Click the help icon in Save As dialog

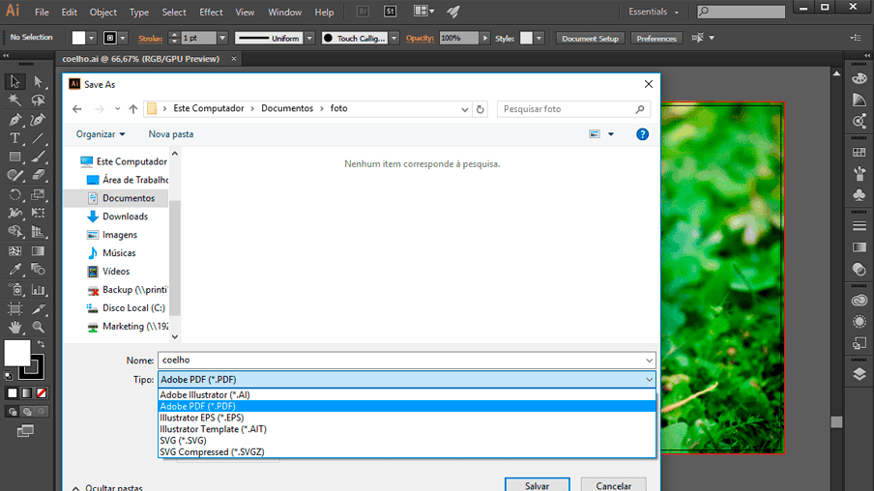point(642,134)
